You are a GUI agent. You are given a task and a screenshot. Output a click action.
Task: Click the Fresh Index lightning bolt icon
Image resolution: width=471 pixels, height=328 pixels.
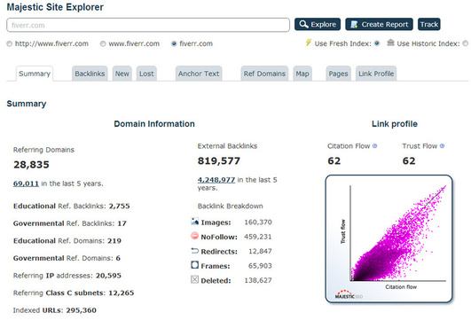[309, 43]
